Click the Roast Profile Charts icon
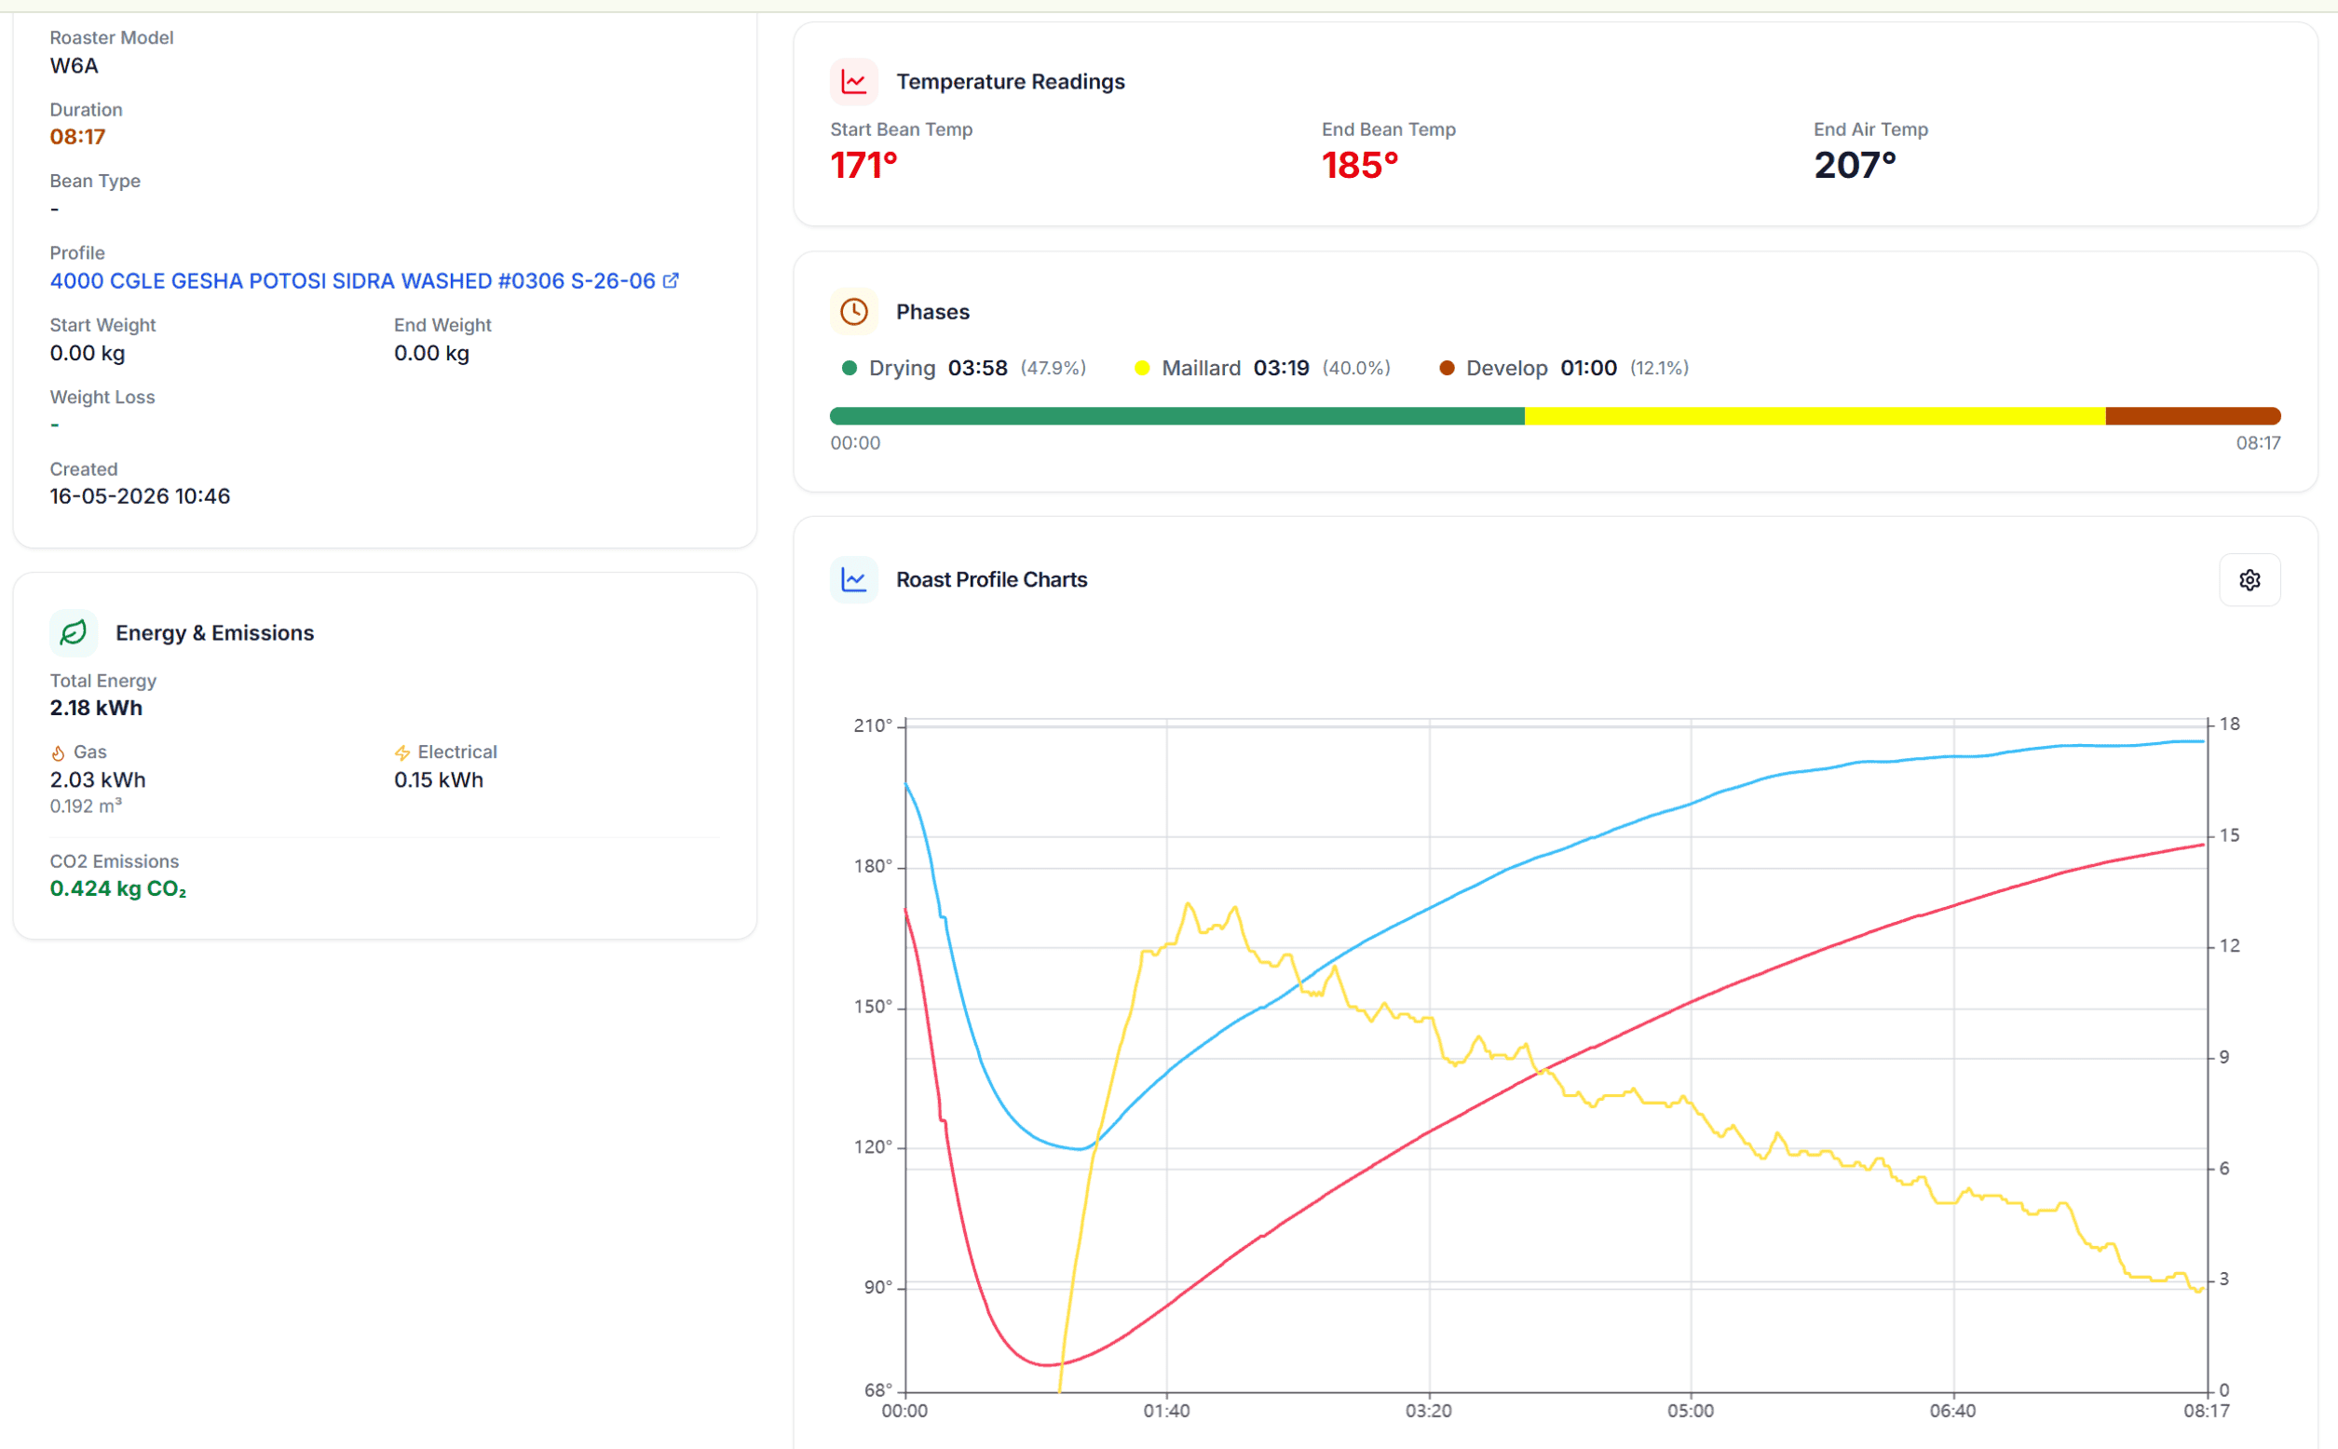The height and width of the screenshot is (1449, 2338). pos(853,580)
